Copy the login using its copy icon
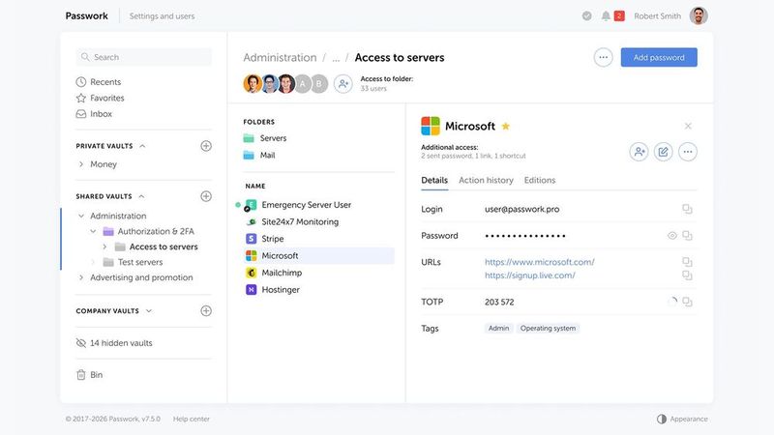The width and height of the screenshot is (774, 435). click(x=687, y=209)
